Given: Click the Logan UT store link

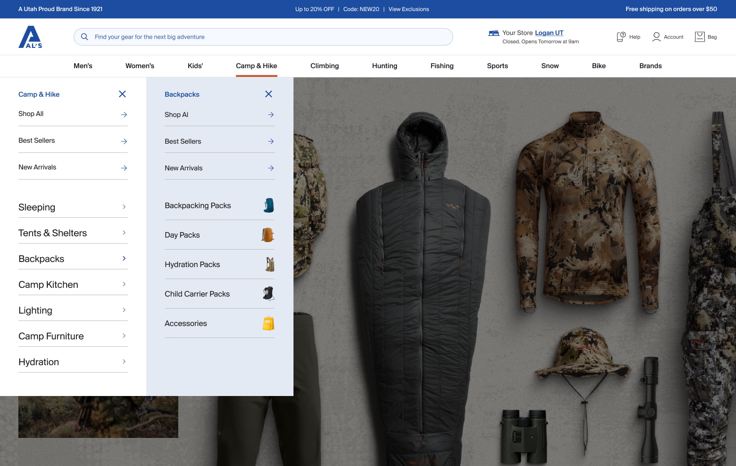Looking at the screenshot, I should point(549,33).
